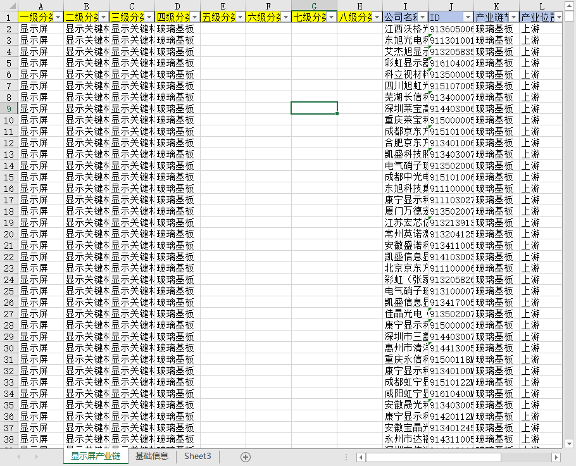Select row 9 header
This screenshot has width=576, height=466.
coord(9,108)
